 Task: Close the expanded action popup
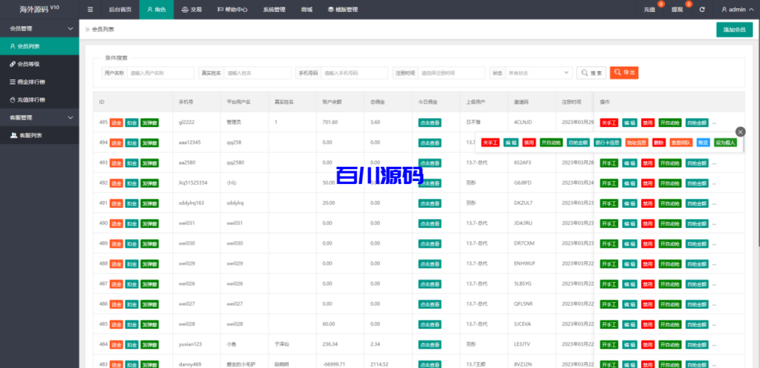coord(740,132)
